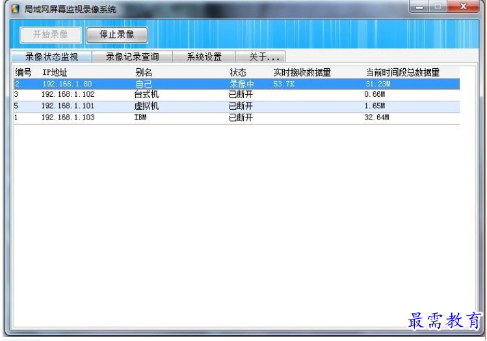The height and width of the screenshot is (341, 487).
Task: Click the greyed-out 开始录像 button
Action: [50, 34]
